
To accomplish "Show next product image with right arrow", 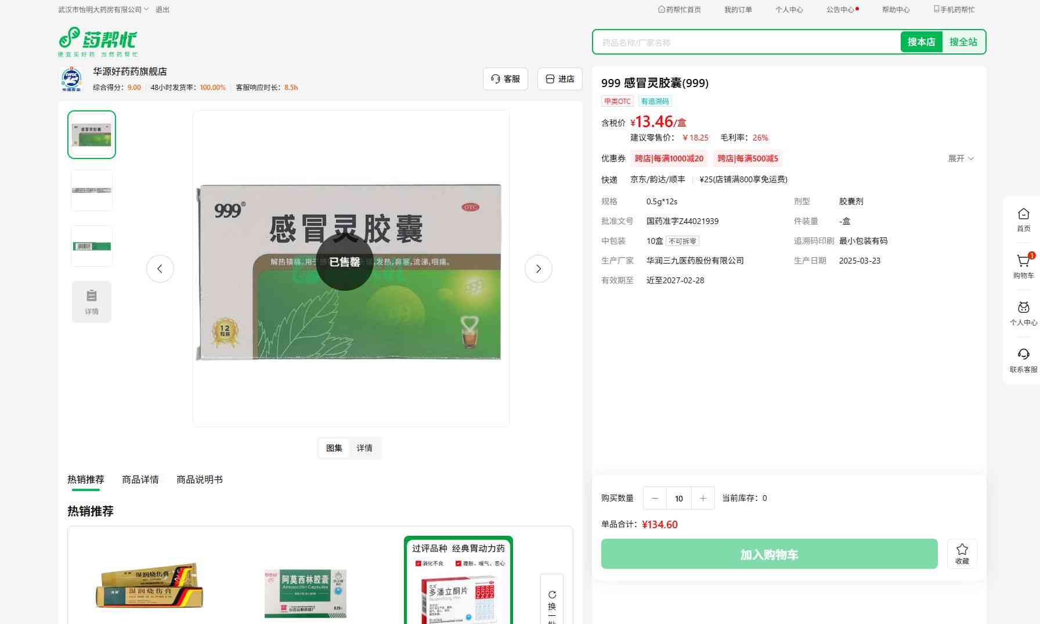I will point(538,269).
